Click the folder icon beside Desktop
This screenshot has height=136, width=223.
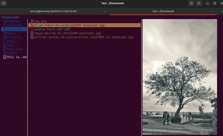click(5, 21)
